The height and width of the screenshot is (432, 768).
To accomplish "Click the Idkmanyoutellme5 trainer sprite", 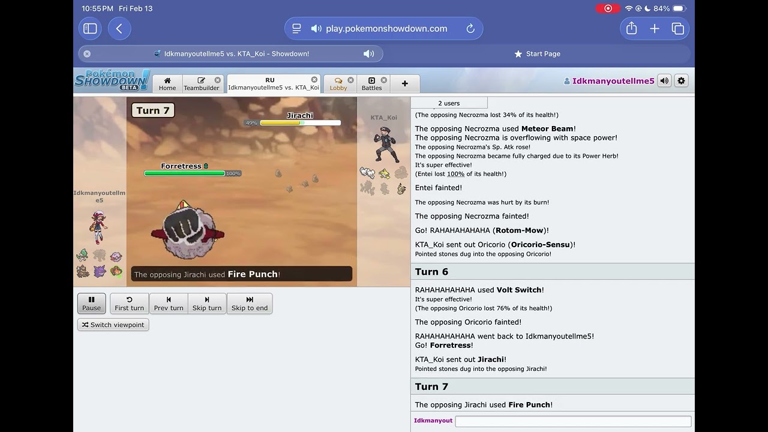I will pos(98,227).
